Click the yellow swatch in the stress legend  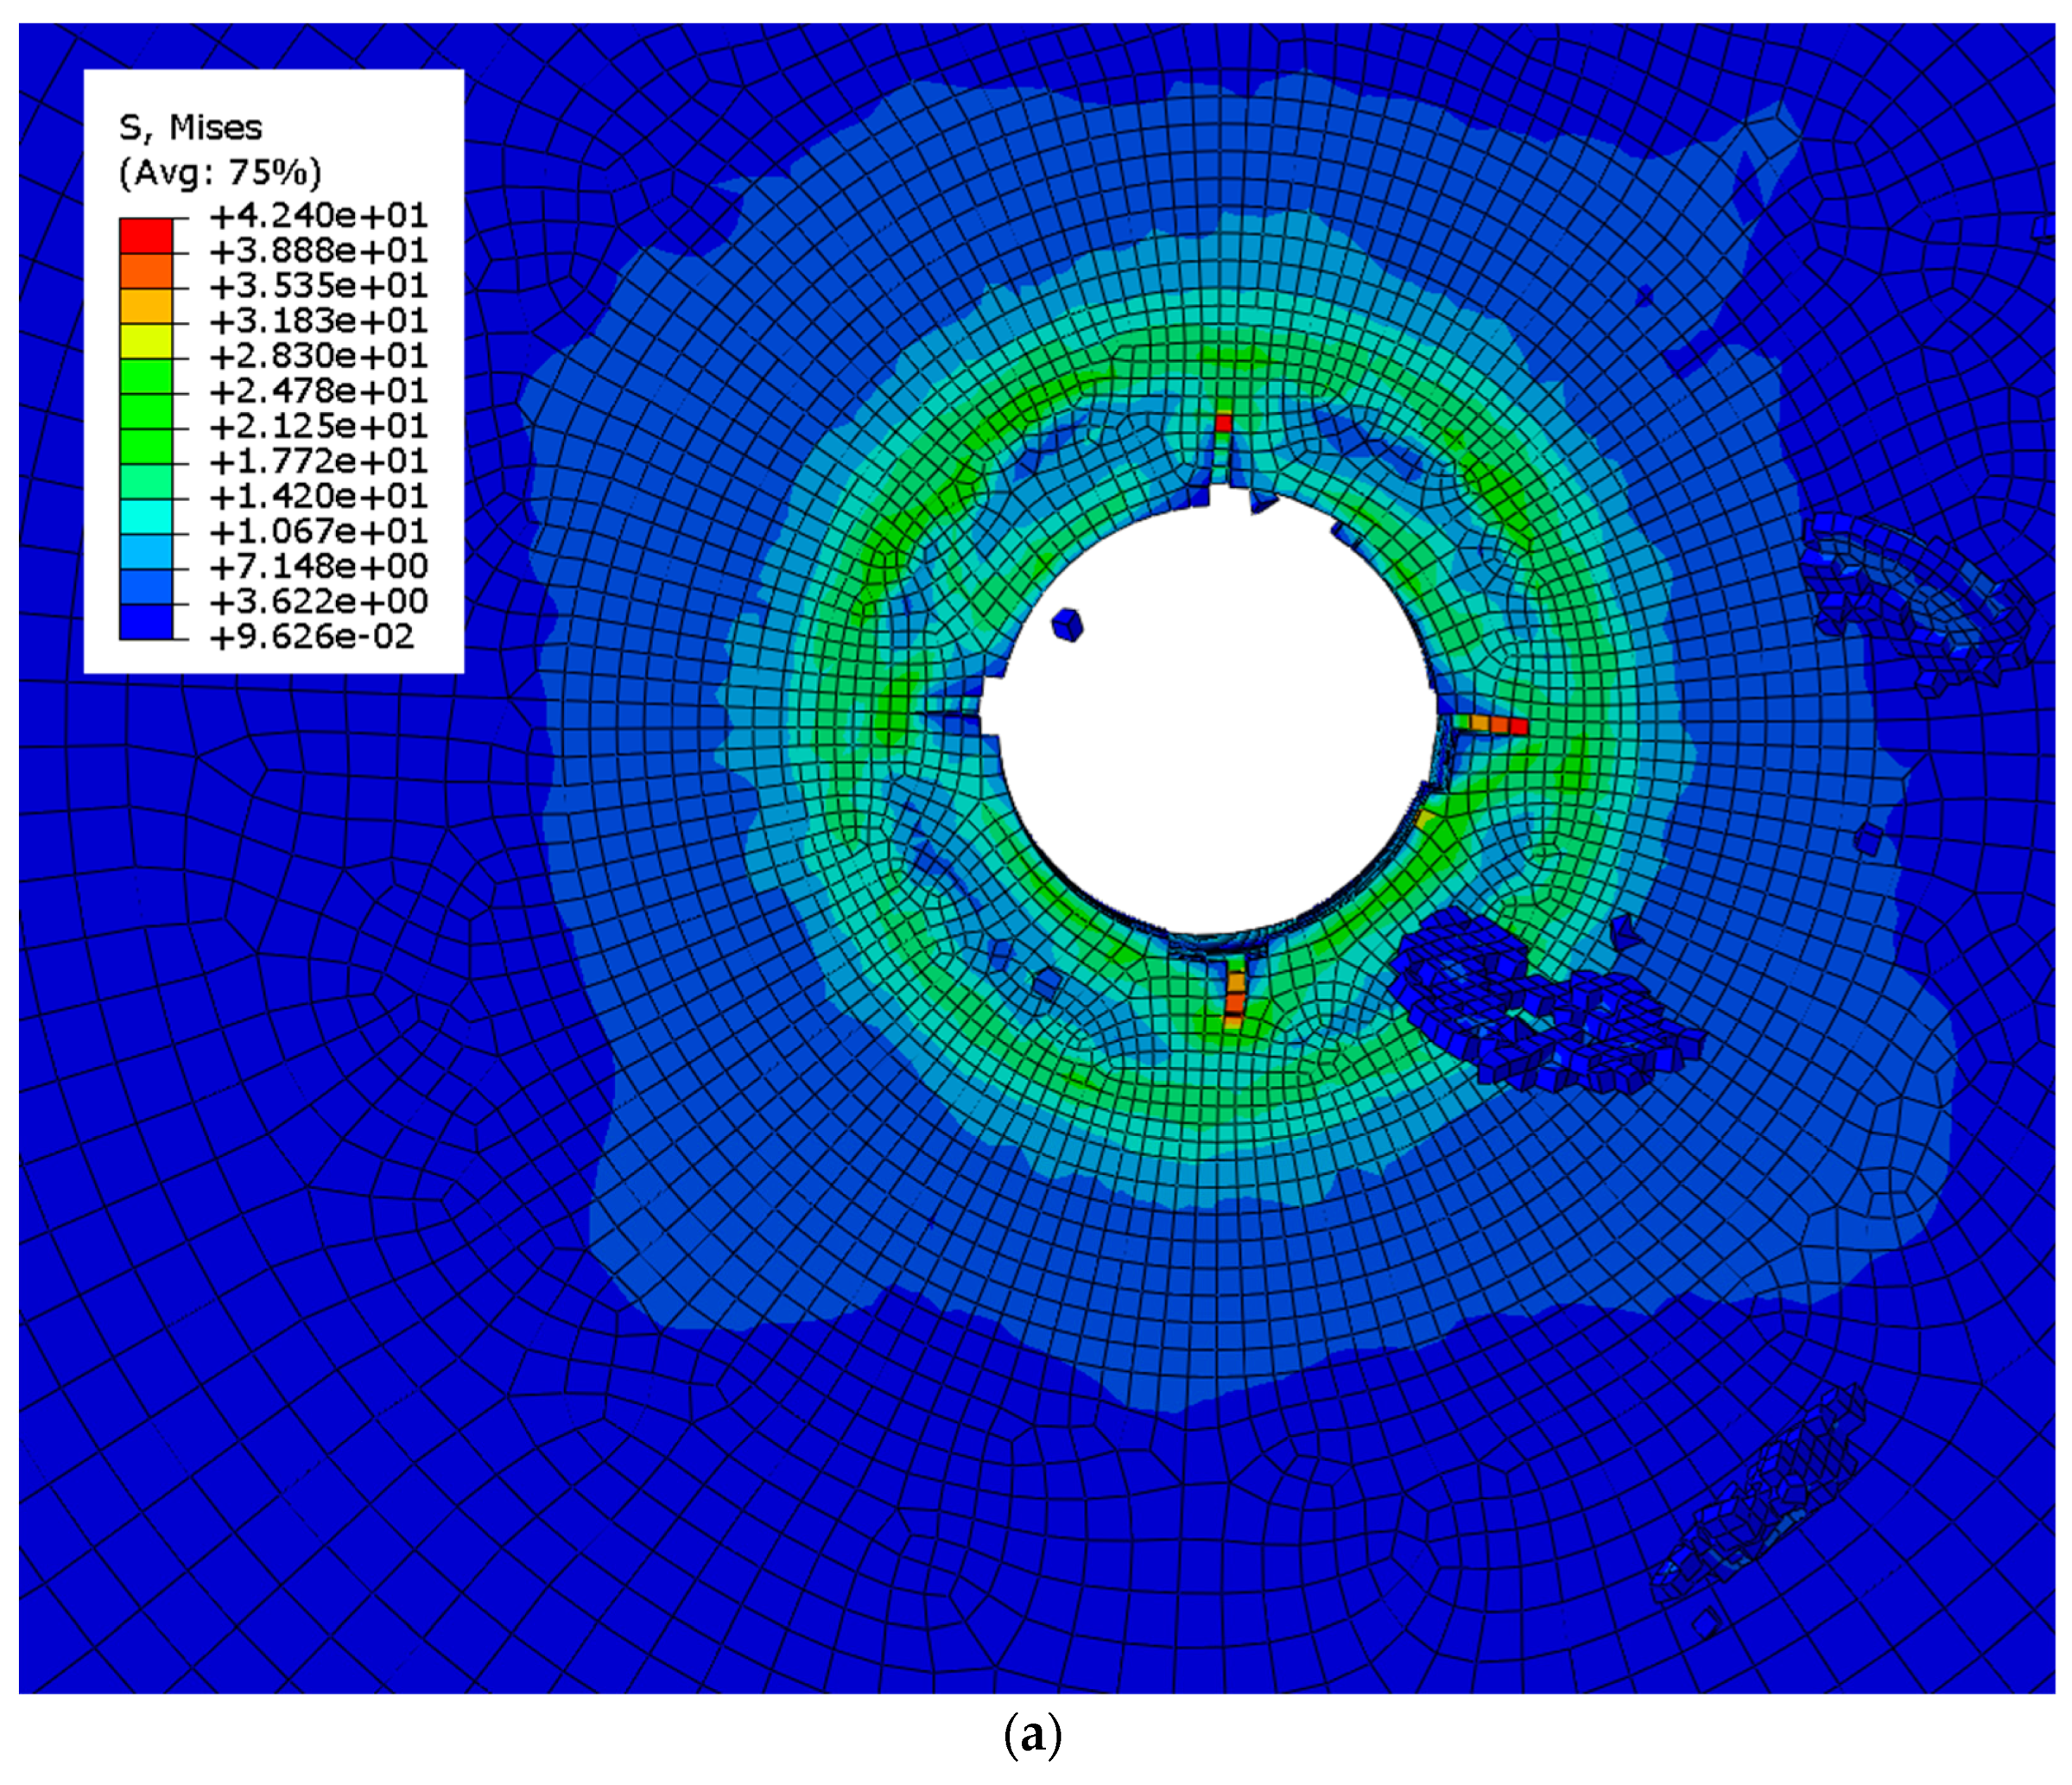click(x=146, y=341)
